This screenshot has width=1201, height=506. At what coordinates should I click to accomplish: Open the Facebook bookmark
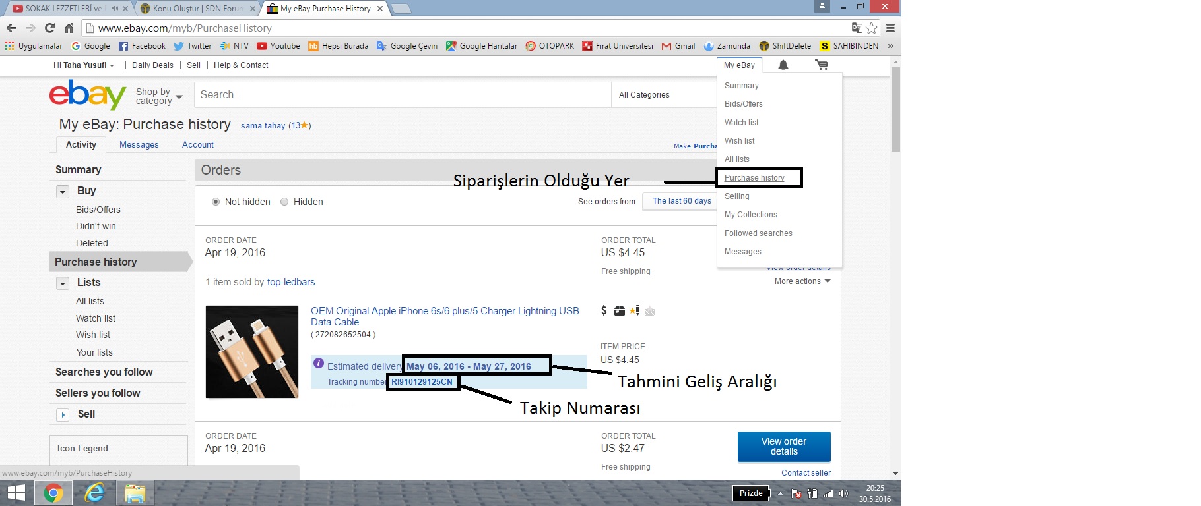point(142,46)
